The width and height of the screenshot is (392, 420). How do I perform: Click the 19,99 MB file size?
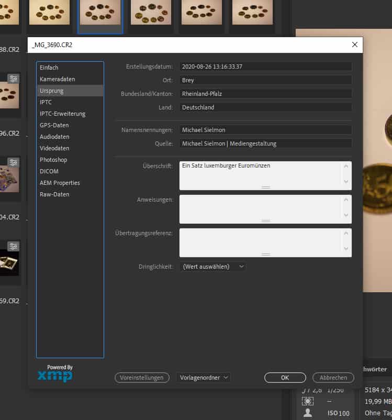[x=378, y=402]
